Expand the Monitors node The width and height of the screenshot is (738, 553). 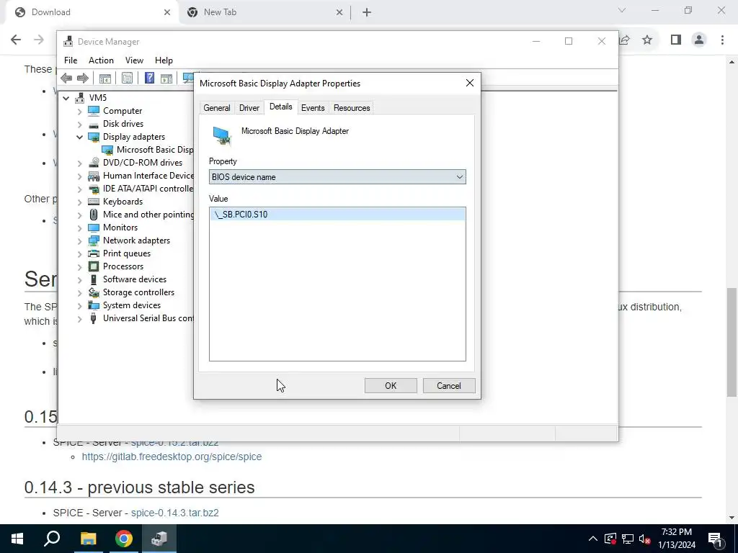(79, 228)
